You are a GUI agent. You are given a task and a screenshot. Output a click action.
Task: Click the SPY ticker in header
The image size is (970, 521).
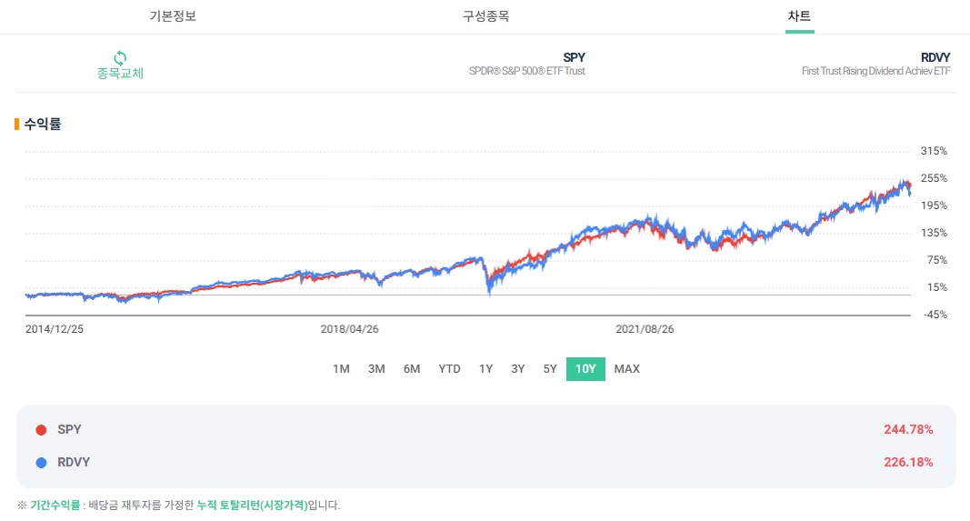coord(574,57)
